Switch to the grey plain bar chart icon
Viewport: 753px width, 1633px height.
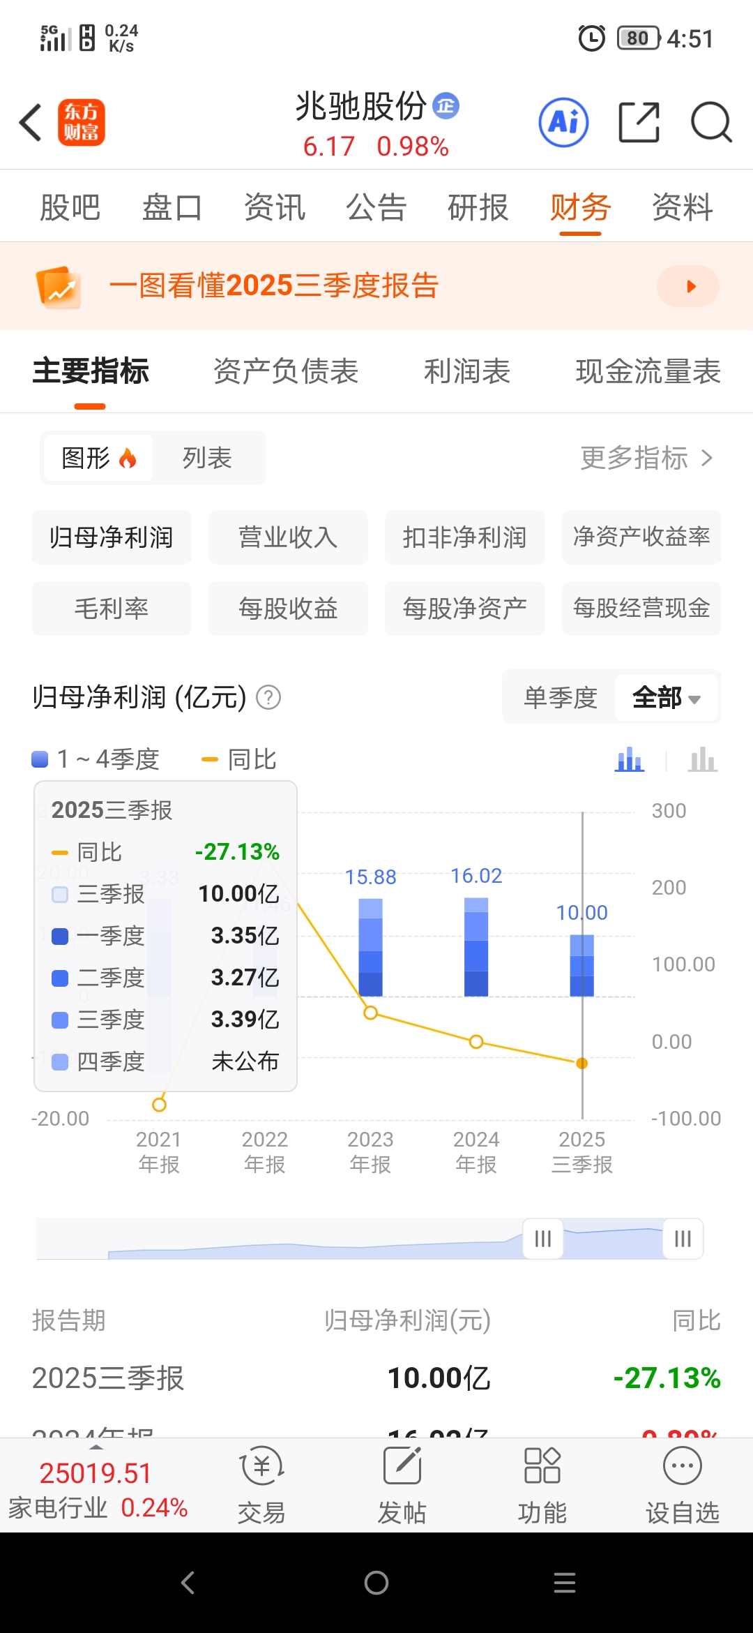(703, 759)
